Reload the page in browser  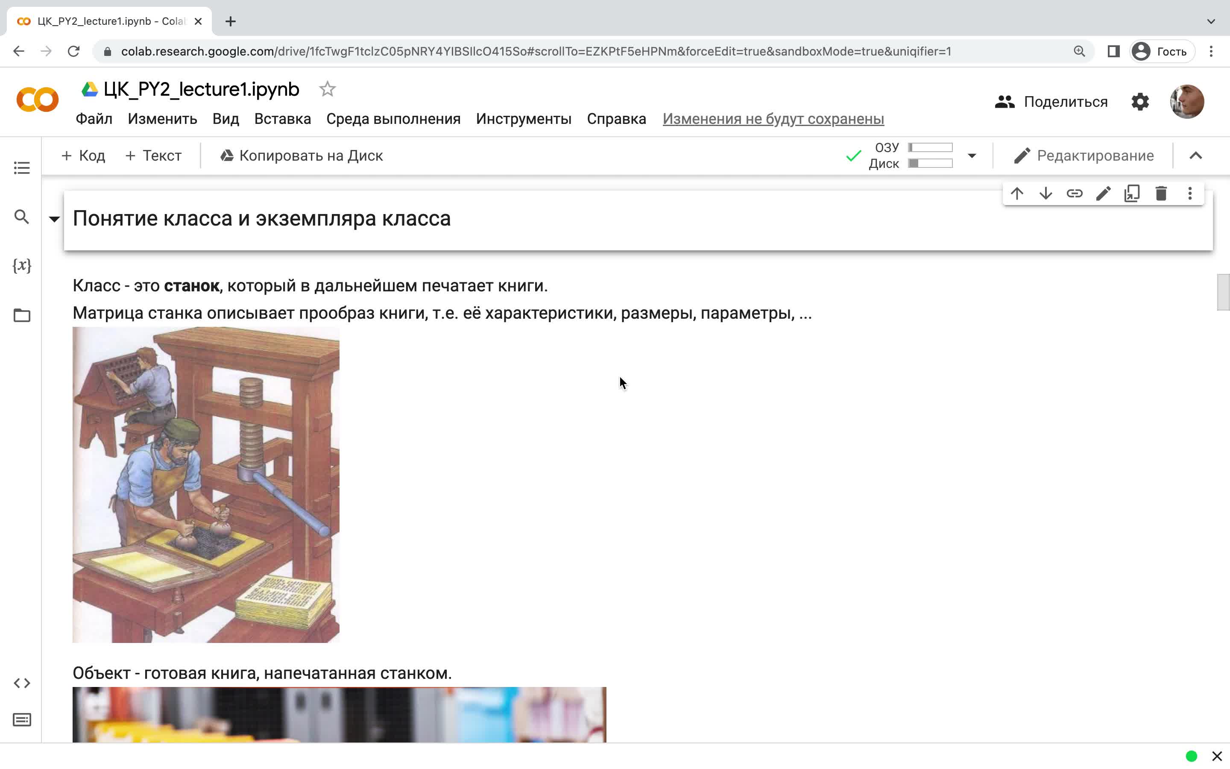[74, 51]
